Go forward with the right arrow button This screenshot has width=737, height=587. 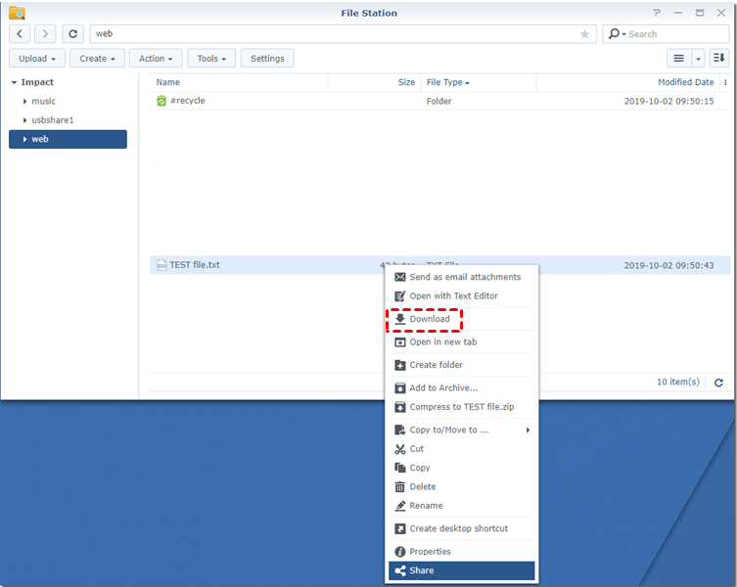pyautogui.click(x=45, y=34)
